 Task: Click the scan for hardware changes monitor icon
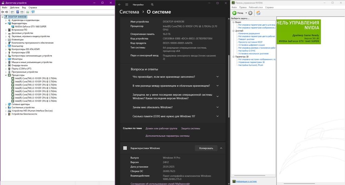point(33,12)
